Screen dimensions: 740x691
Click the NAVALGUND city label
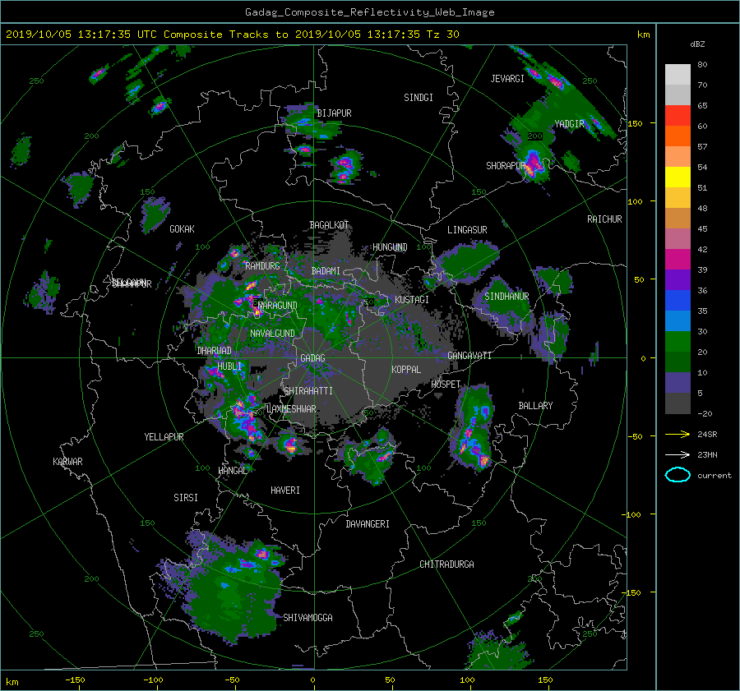(272, 334)
